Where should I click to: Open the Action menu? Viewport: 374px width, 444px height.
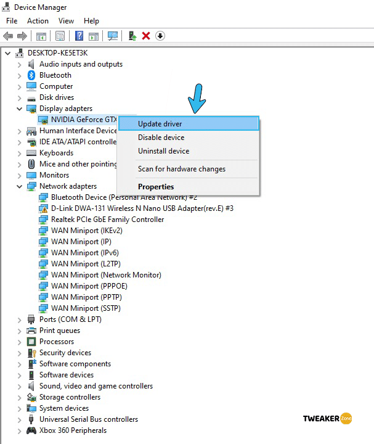(38, 21)
